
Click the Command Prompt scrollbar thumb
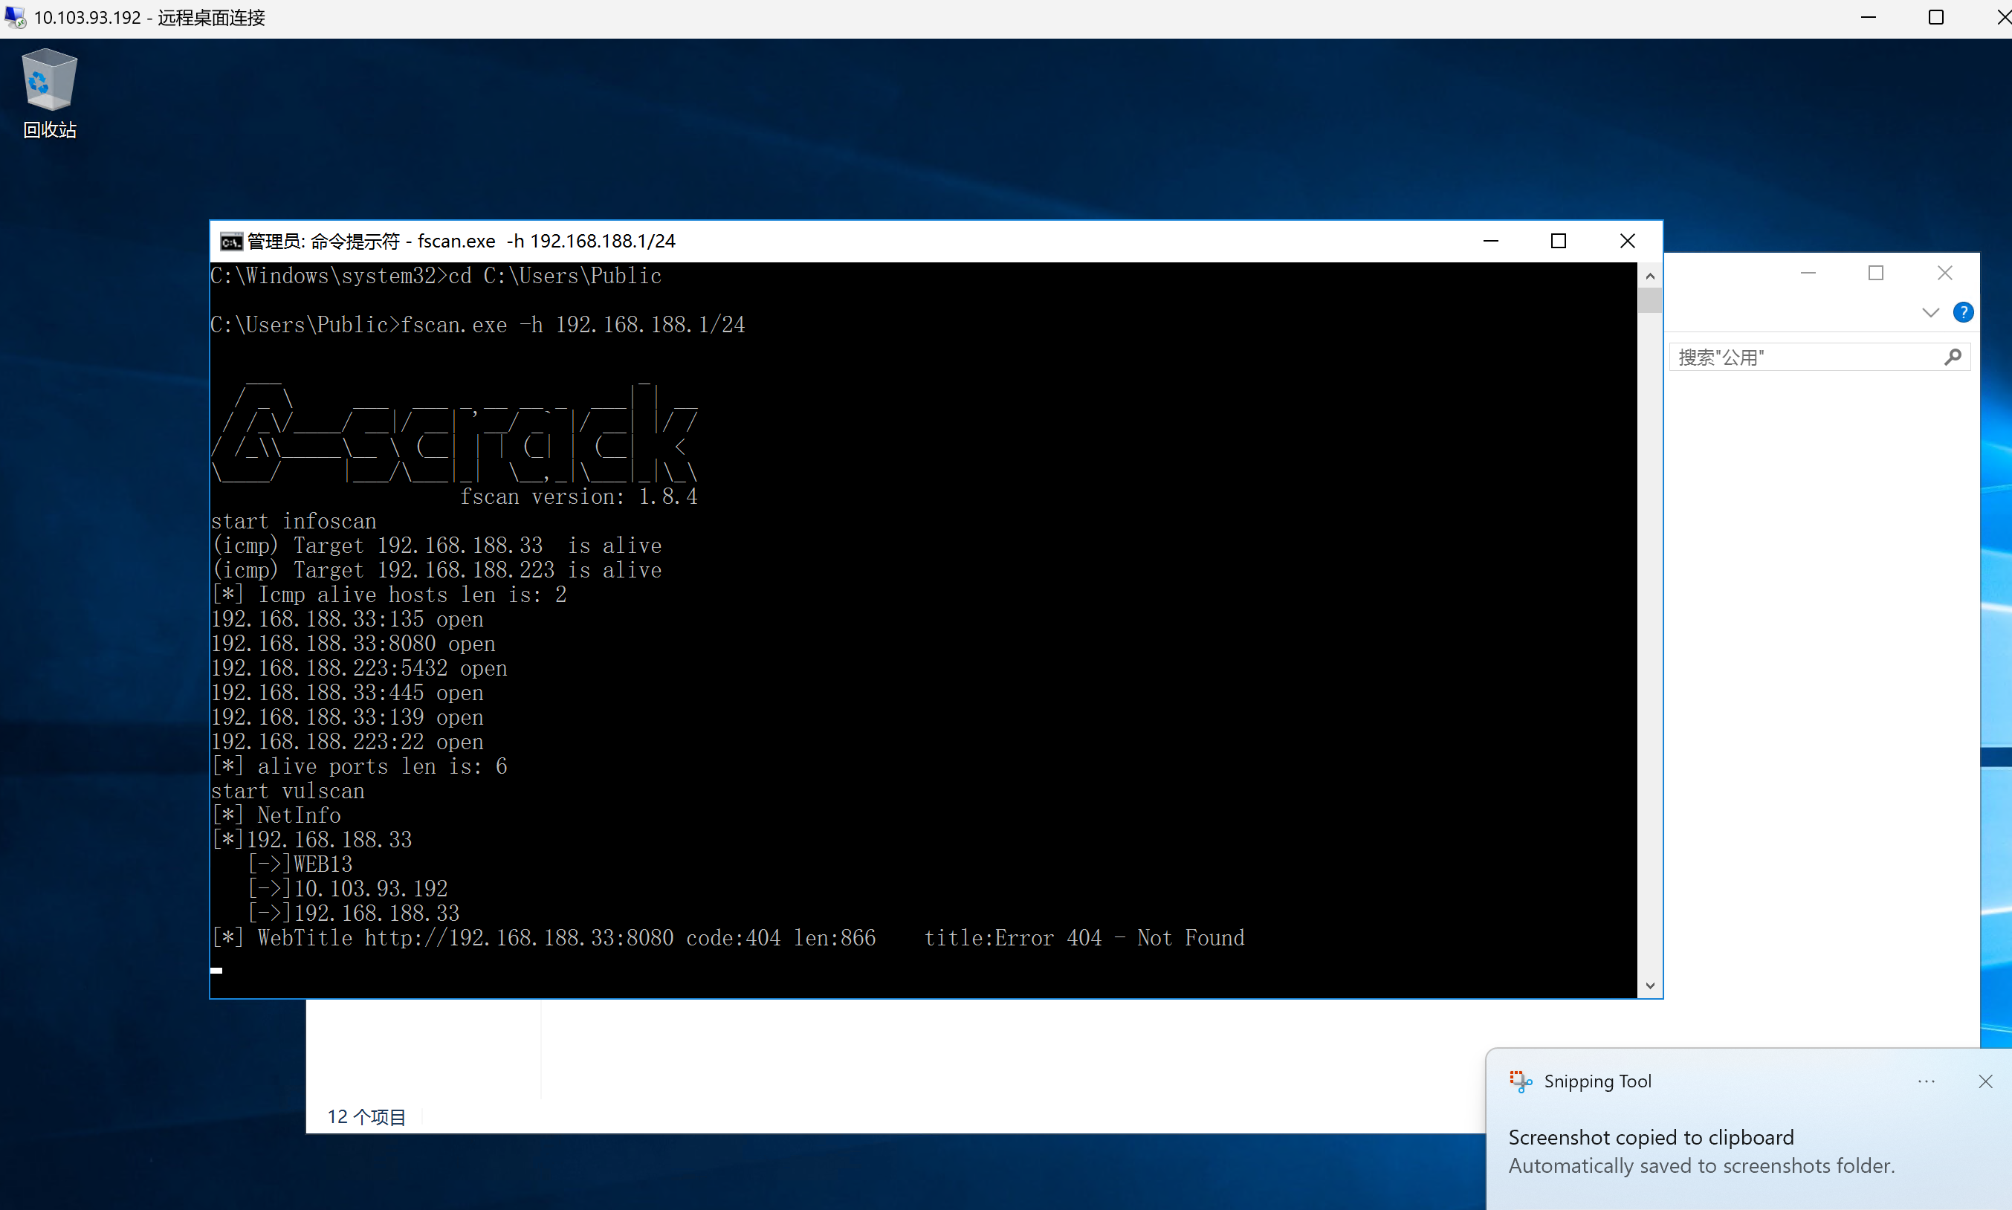coord(1649,300)
